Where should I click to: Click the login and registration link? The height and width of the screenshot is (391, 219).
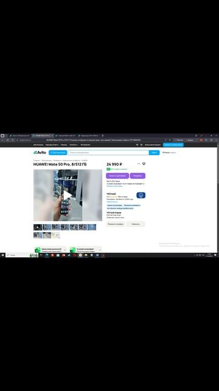[x=153, y=145]
